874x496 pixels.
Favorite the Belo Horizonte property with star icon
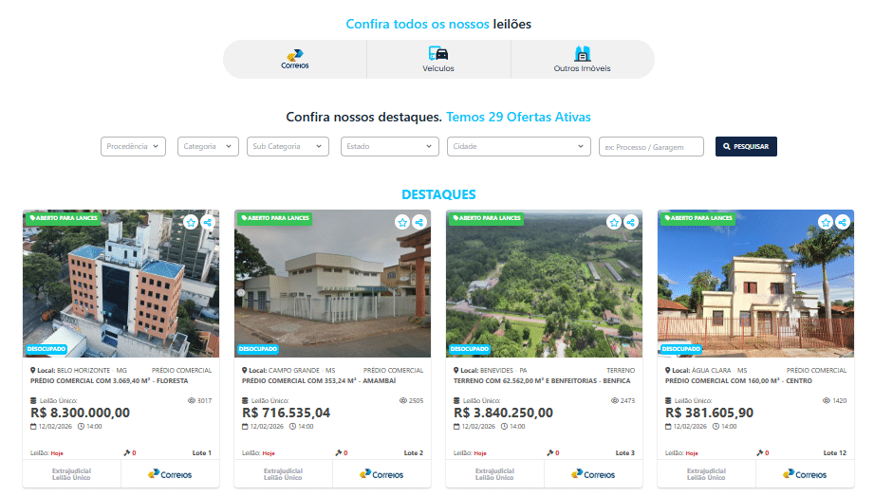(x=191, y=222)
